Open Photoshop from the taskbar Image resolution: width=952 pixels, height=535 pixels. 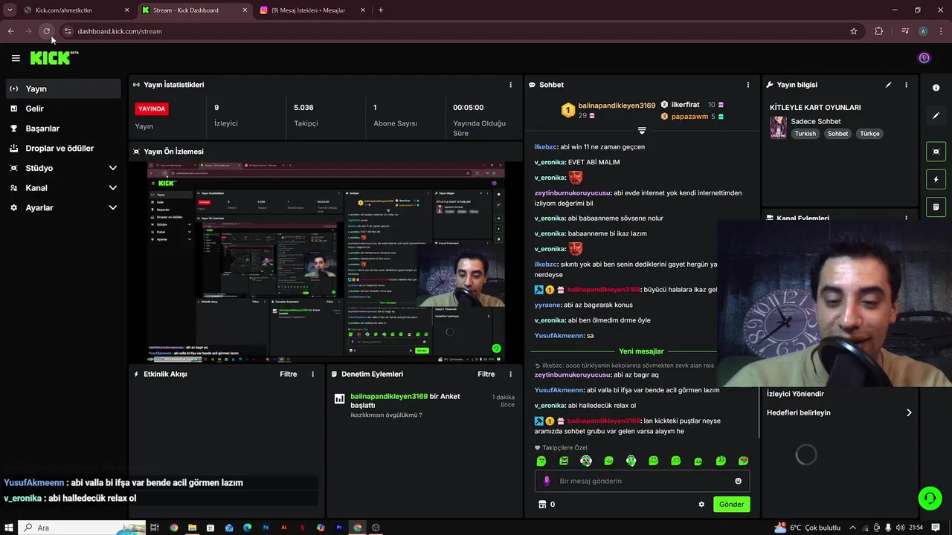coord(266,528)
